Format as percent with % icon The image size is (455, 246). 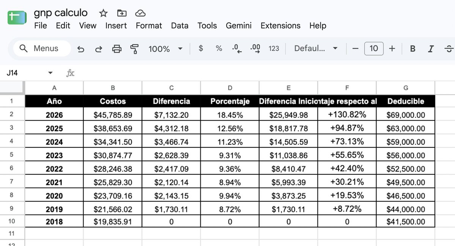pos(219,49)
